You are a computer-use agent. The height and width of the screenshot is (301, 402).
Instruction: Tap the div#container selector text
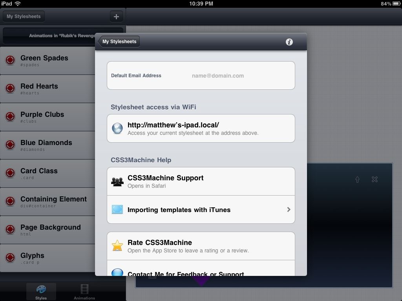(38, 206)
